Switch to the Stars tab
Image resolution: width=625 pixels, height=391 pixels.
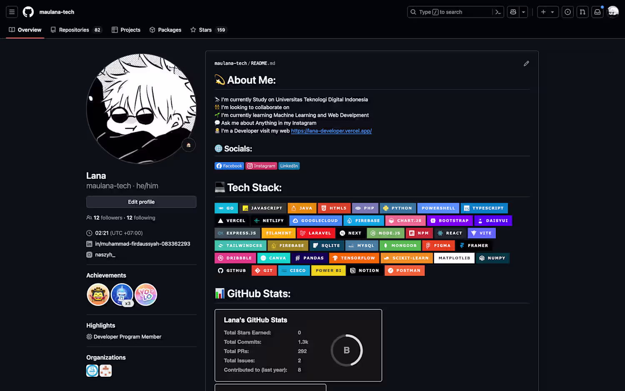click(x=208, y=30)
